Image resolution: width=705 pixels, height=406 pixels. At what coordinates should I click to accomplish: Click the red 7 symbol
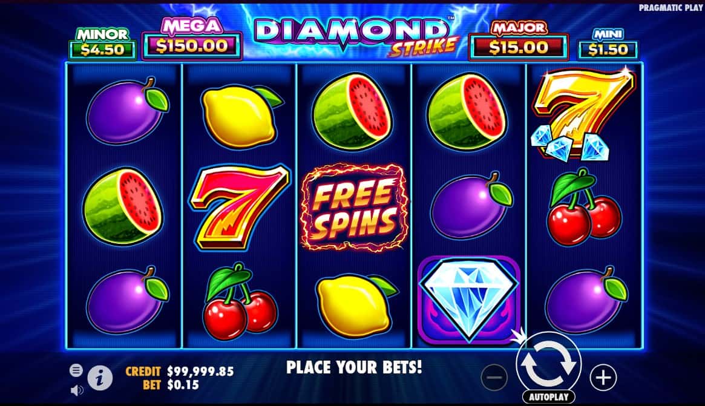[x=239, y=206]
